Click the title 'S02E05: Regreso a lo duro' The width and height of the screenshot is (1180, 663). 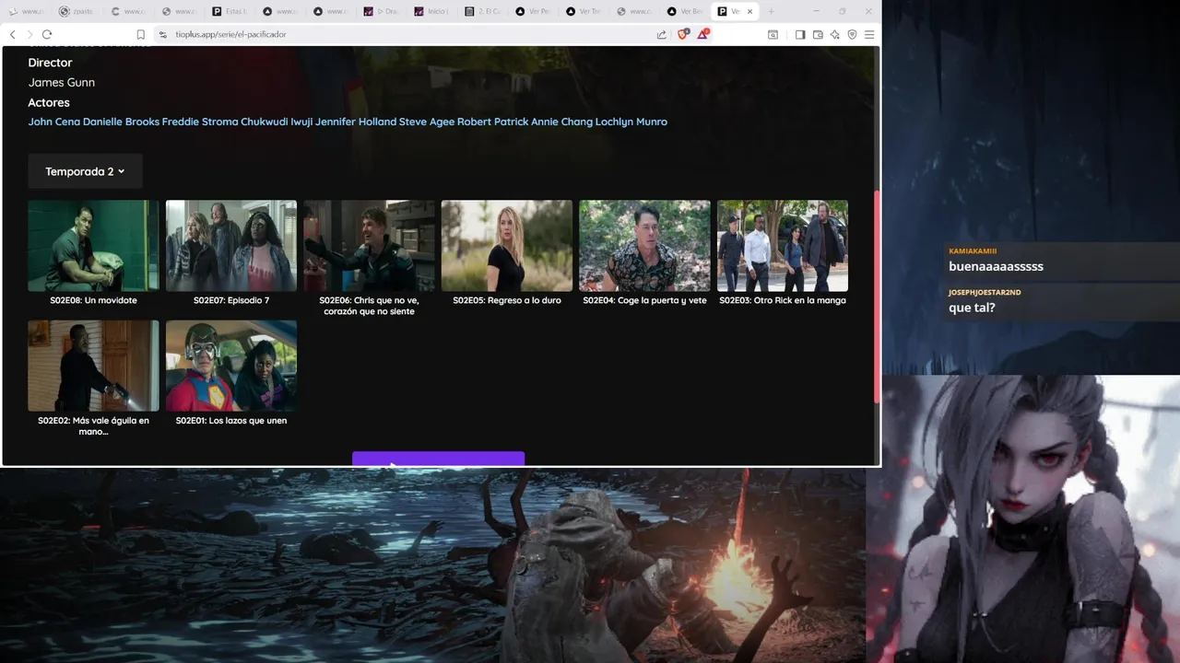click(507, 300)
